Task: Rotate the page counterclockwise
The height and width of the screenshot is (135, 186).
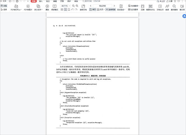Action: tap(73, 10)
